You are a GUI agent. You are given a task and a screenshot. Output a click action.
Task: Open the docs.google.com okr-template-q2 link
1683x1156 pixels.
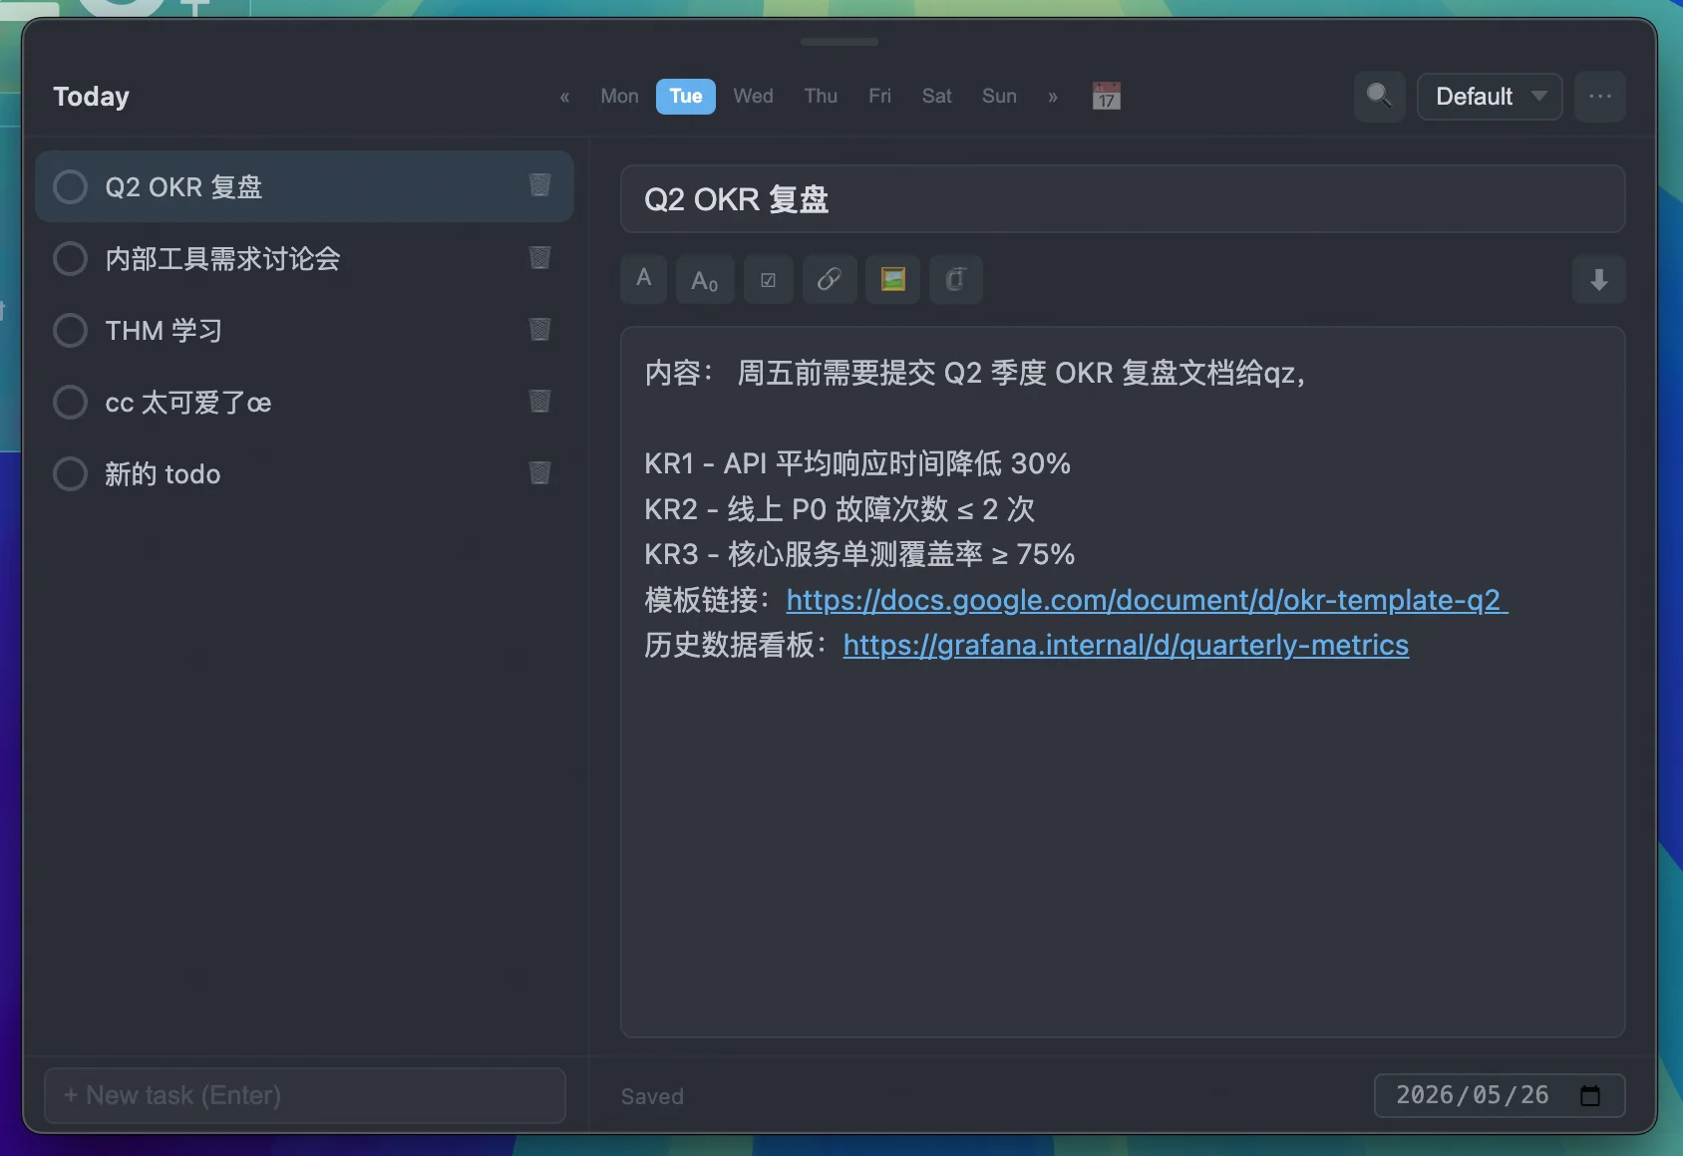coord(1147,600)
